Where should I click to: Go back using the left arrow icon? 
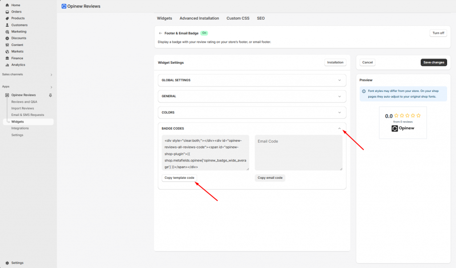(x=160, y=33)
